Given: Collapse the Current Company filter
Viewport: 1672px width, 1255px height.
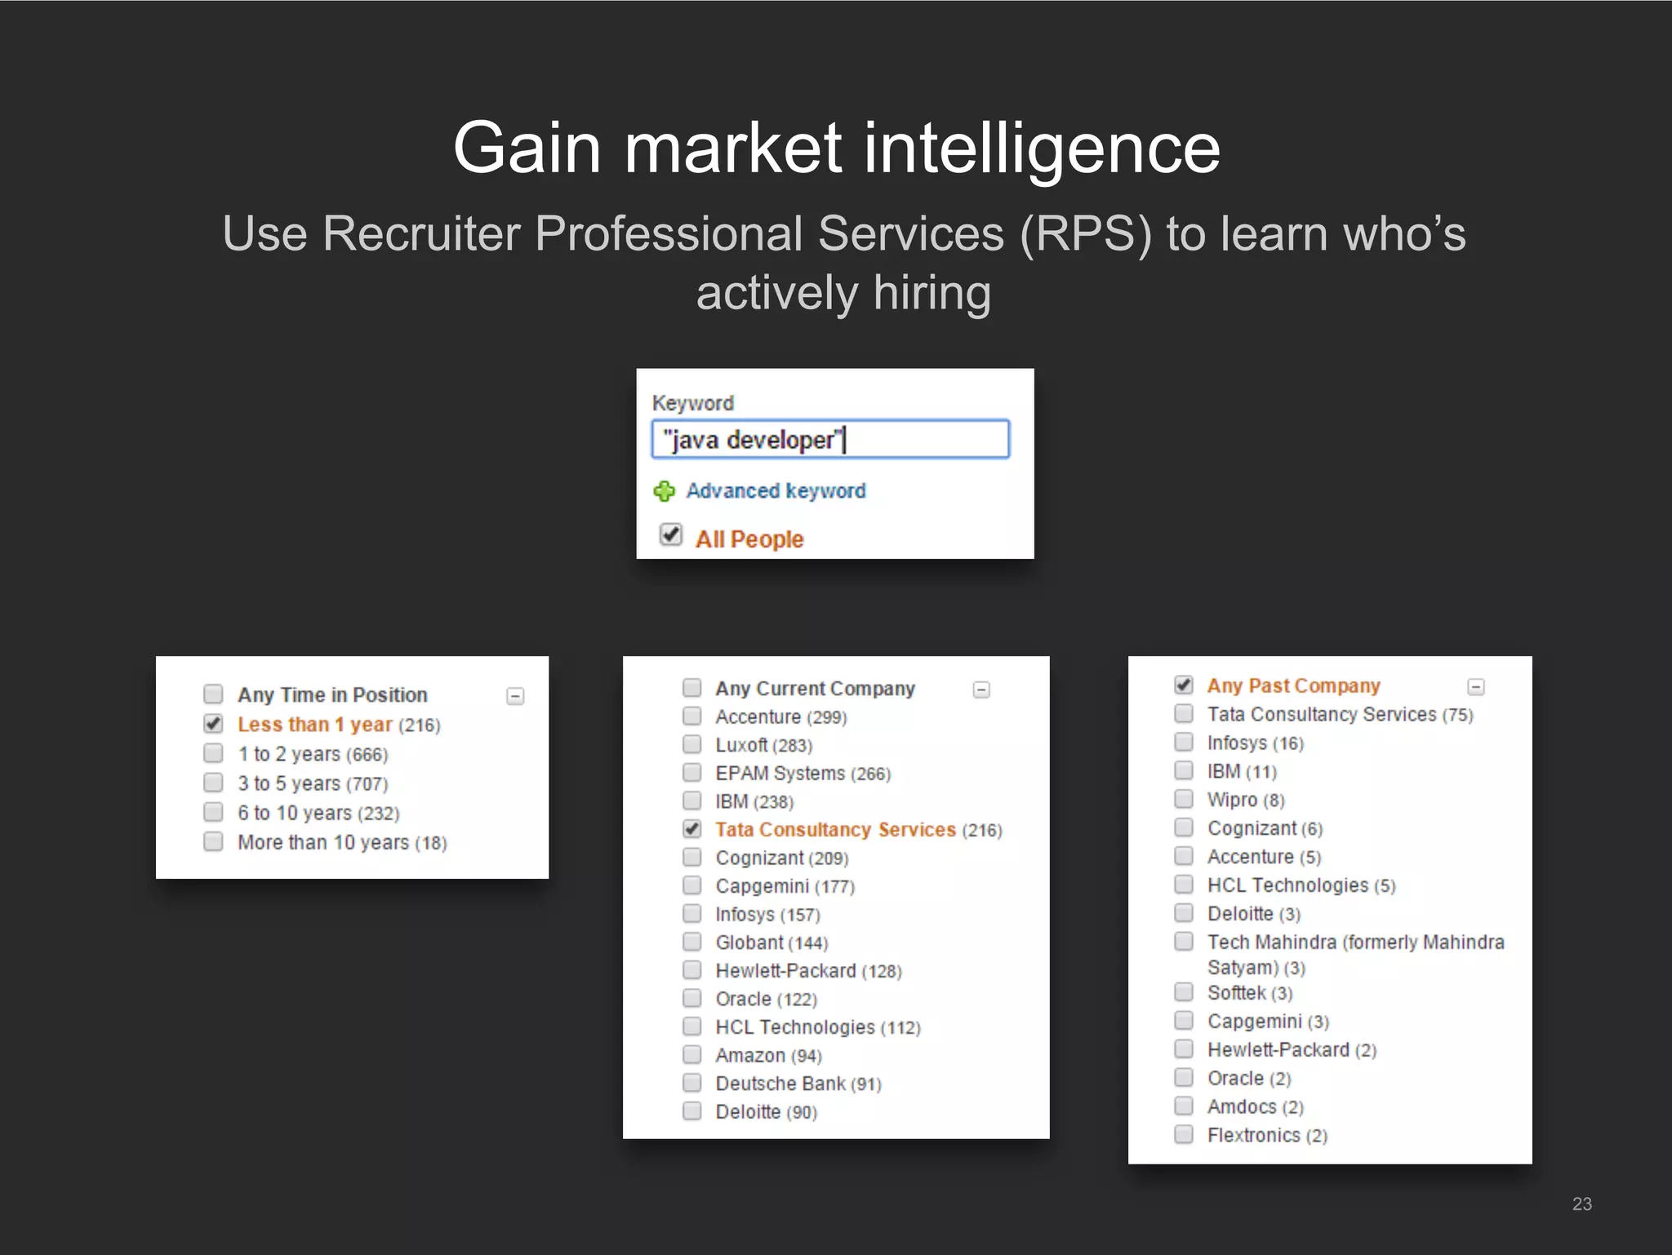Looking at the screenshot, I should (x=981, y=690).
